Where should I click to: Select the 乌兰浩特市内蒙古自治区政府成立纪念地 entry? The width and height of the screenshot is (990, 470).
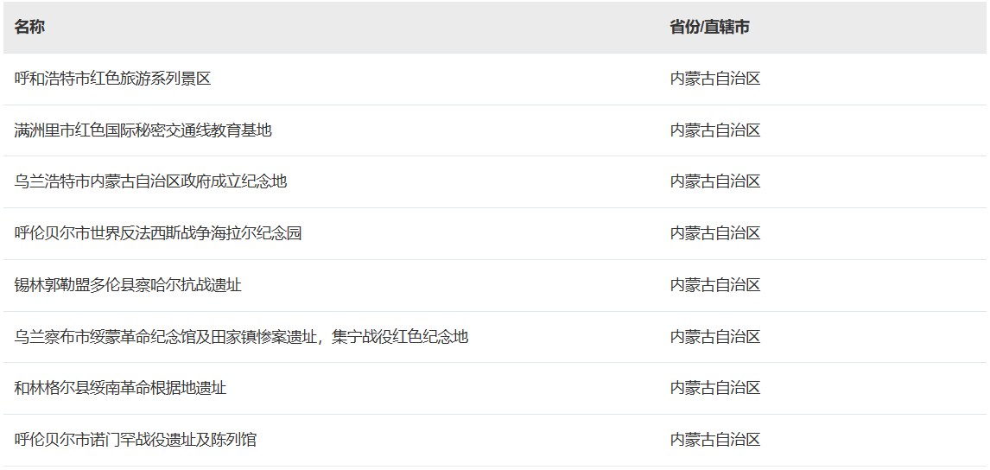(x=150, y=181)
